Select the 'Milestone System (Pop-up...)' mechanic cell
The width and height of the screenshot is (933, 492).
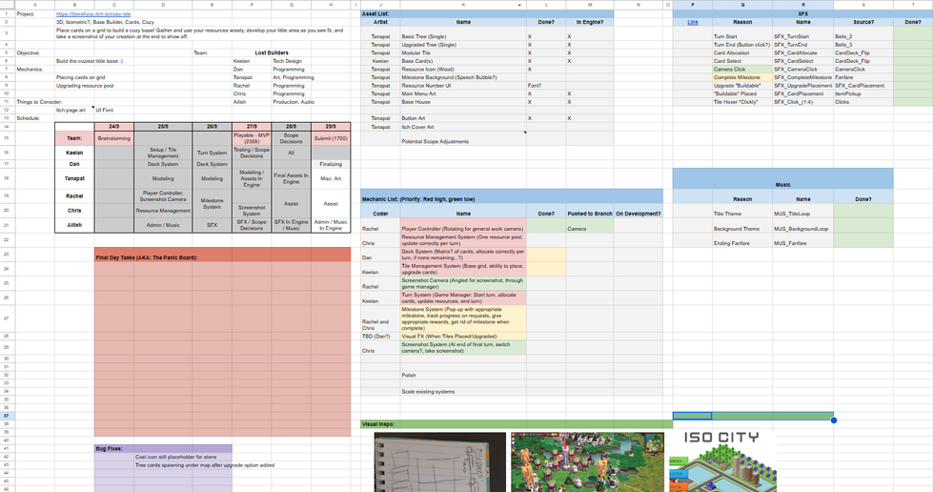click(x=463, y=318)
